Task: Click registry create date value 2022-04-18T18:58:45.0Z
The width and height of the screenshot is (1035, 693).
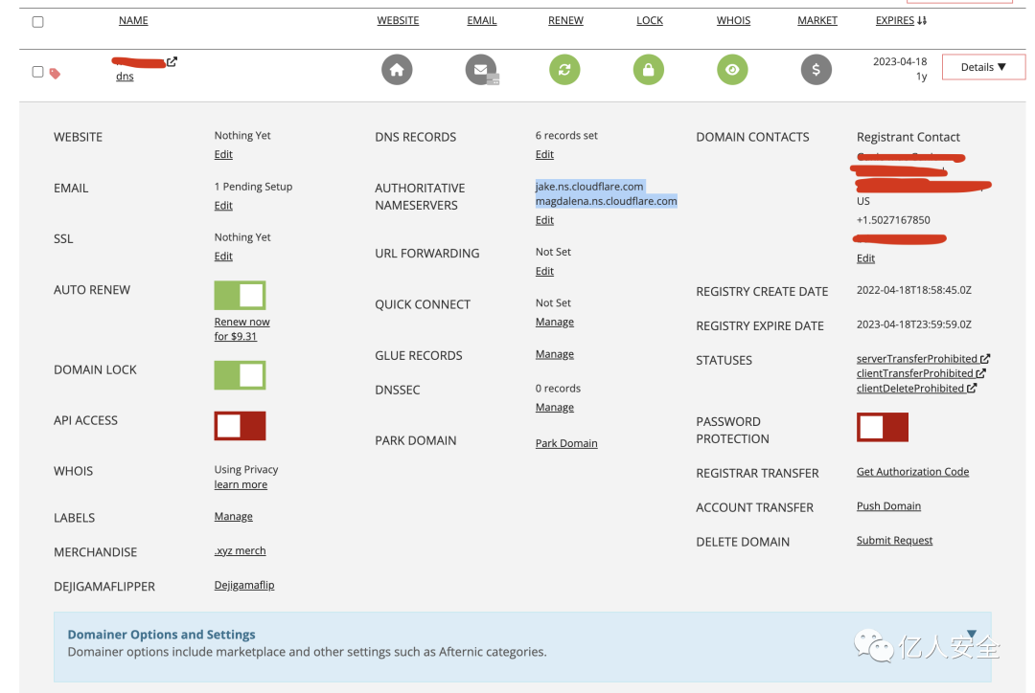Action: point(913,290)
